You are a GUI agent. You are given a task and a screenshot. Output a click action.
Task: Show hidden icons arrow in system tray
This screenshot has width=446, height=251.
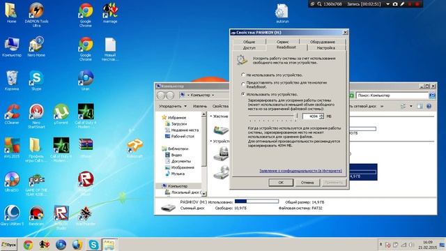[x=381, y=245]
